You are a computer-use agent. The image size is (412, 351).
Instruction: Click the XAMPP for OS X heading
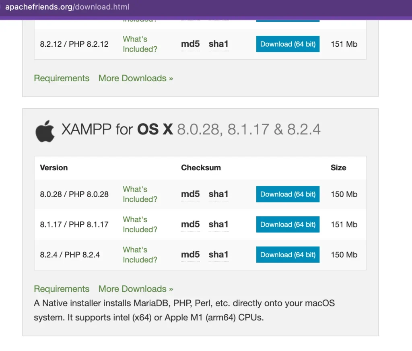click(x=191, y=129)
